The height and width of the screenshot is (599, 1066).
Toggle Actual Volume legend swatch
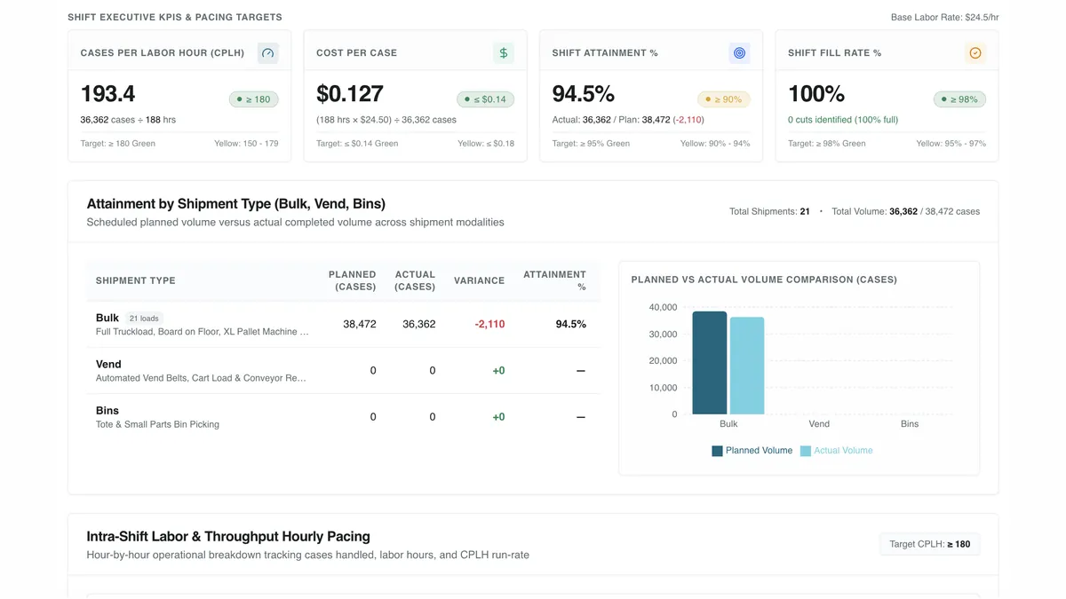tap(806, 451)
